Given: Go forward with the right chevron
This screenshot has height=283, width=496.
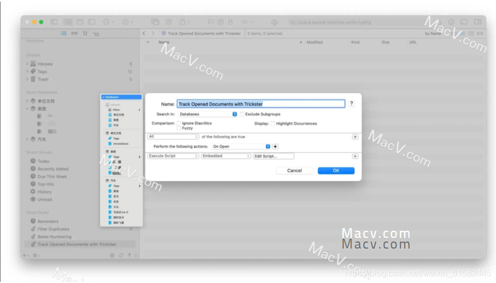Looking at the screenshot, I should (x=153, y=33).
